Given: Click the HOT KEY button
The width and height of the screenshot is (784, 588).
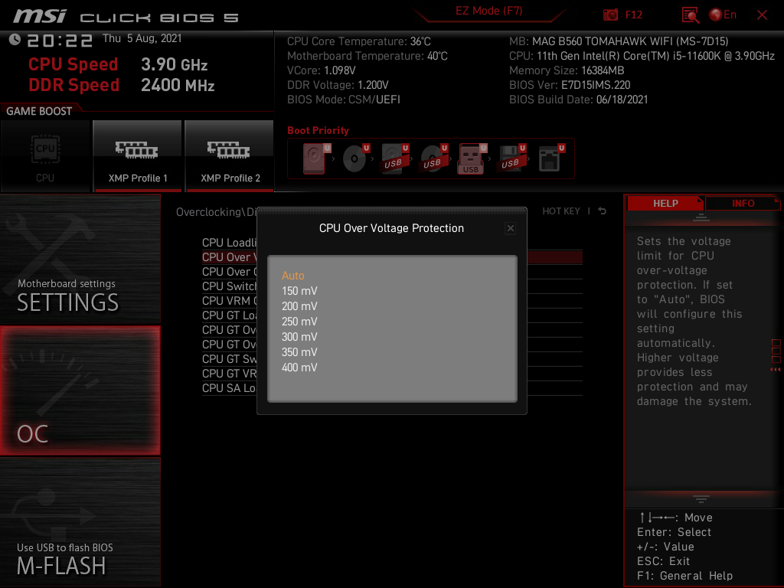Looking at the screenshot, I should pos(561,211).
